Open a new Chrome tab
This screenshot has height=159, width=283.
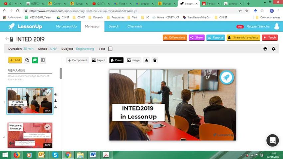coord(248,4)
